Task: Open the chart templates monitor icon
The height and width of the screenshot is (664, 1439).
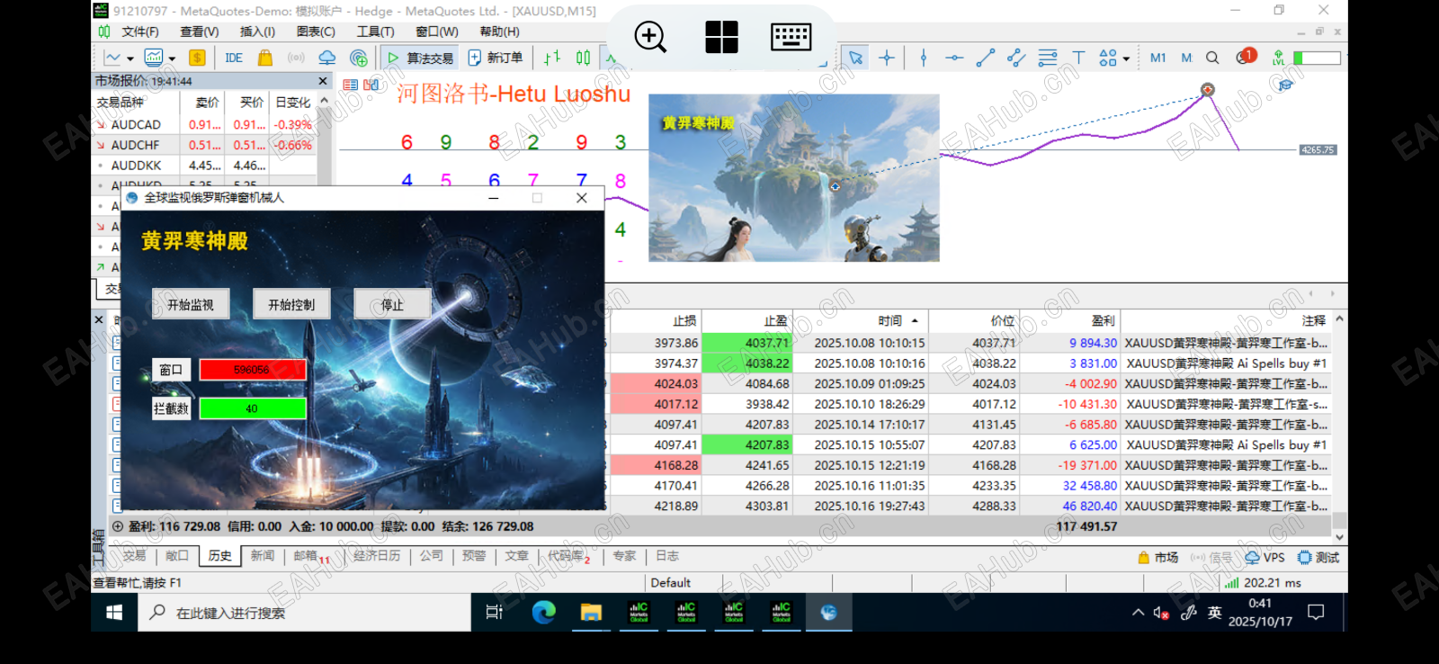Action: [x=154, y=58]
